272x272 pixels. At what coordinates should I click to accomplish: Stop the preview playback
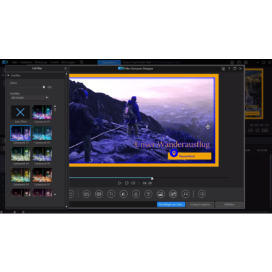tap(126, 183)
